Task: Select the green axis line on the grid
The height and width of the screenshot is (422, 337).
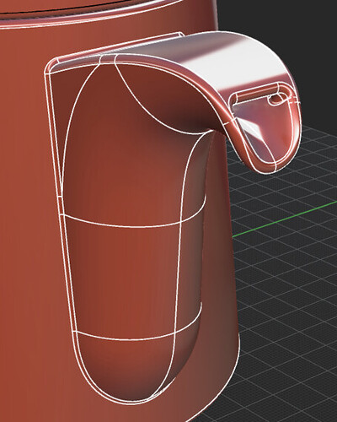Action: 284,219
